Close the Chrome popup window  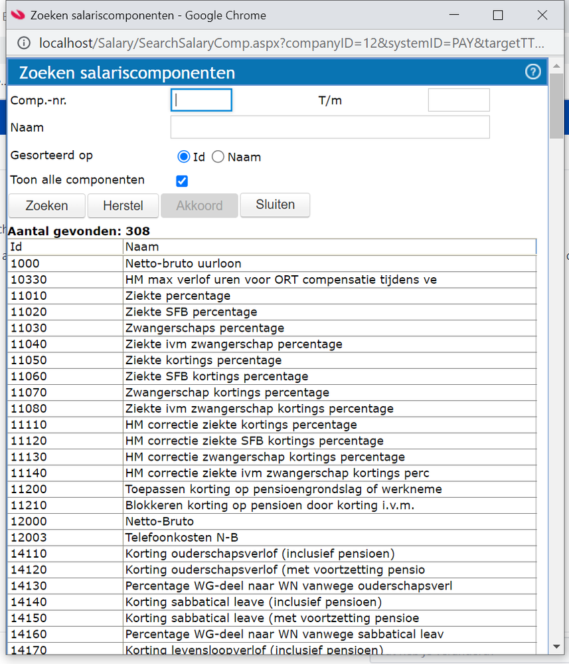(542, 15)
